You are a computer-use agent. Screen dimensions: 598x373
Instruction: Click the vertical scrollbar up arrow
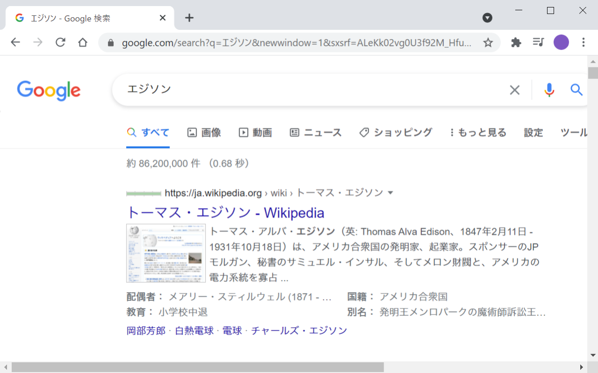593,61
